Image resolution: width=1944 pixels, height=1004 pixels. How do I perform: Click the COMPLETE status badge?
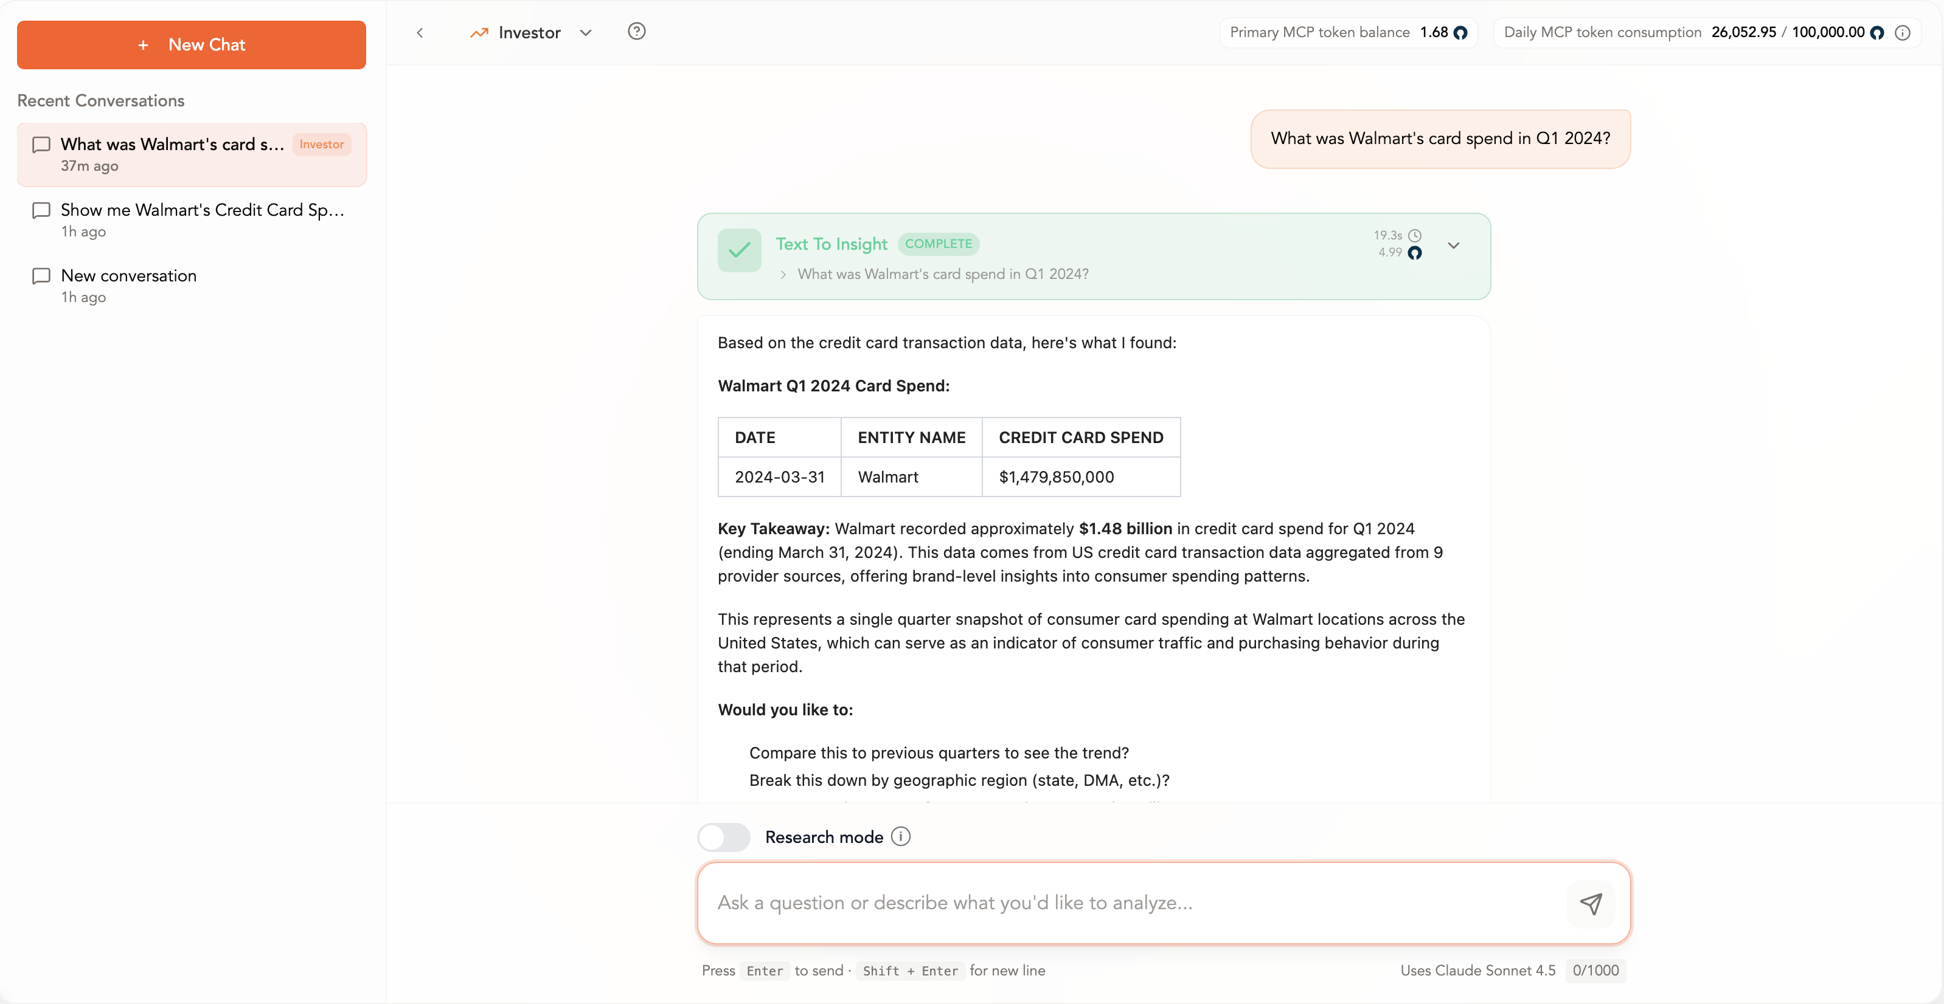click(938, 244)
